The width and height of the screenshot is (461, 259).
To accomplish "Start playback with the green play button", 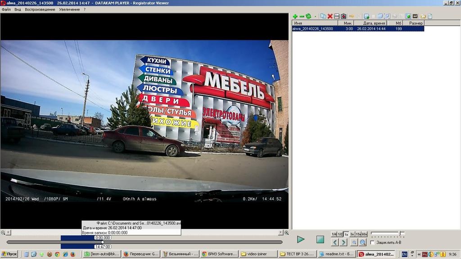I will [x=301, y=240].
